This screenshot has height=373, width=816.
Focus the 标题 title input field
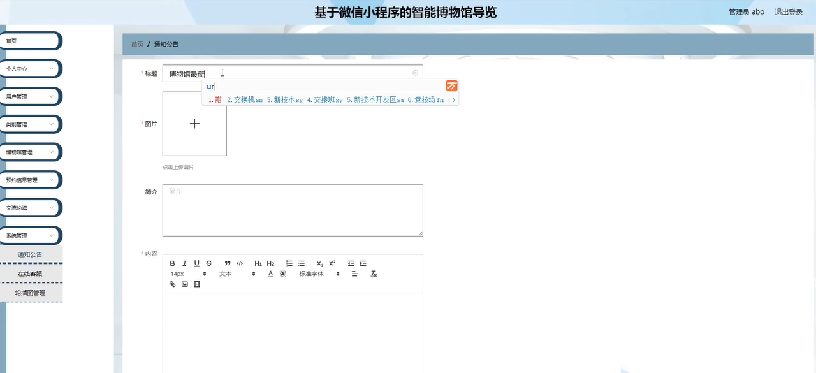(x=293, y=73)
